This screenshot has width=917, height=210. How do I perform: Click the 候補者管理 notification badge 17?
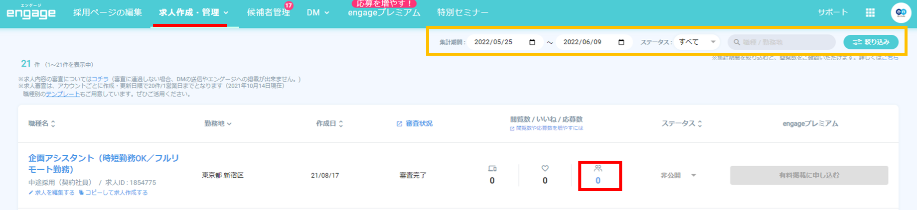point(289,5)
